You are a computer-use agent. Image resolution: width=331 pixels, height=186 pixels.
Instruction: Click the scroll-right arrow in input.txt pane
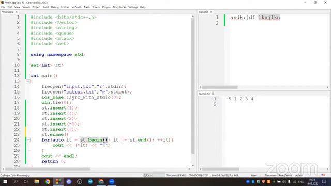tap(327, 87)
